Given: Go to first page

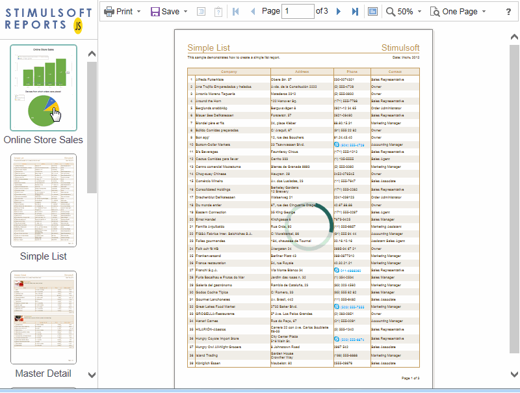Looking at the screenshot, I should [x=235, y=12].
